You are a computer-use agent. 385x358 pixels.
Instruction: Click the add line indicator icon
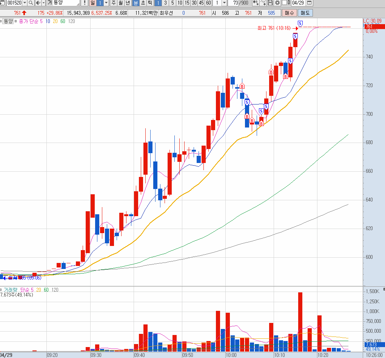click(x=263, y=3)
